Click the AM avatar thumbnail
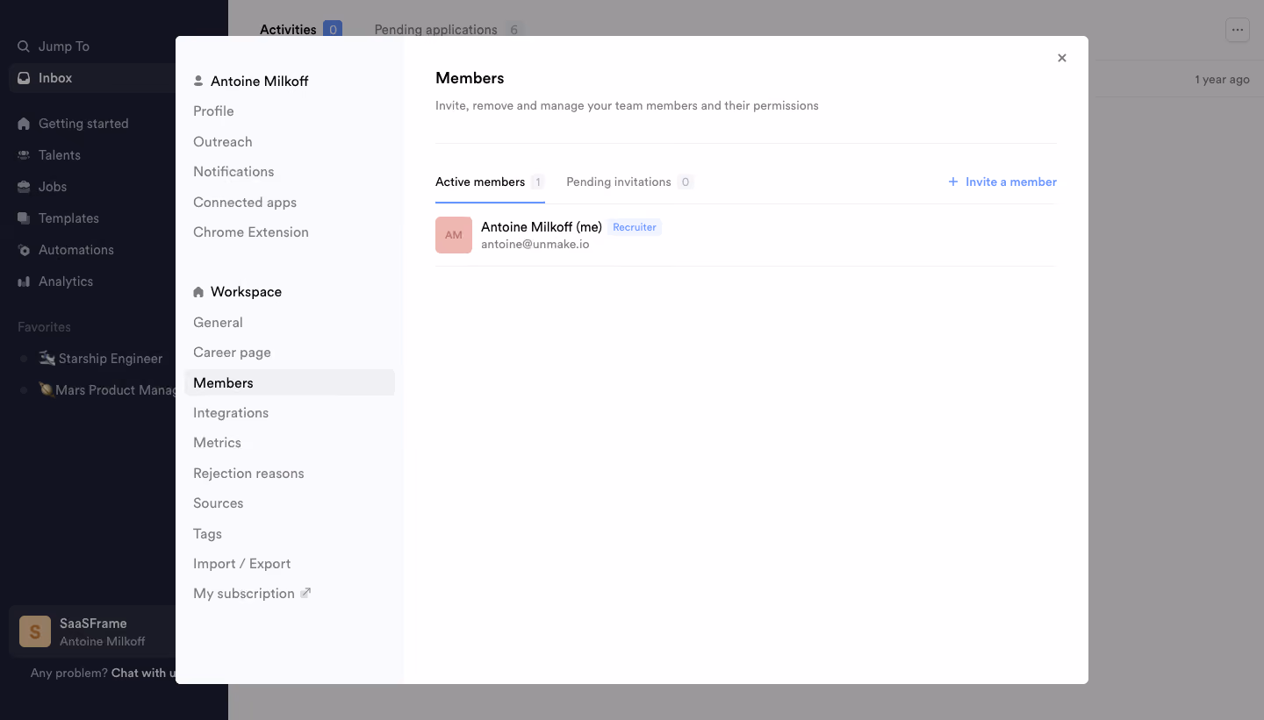1264x720 pixels. 454,235
